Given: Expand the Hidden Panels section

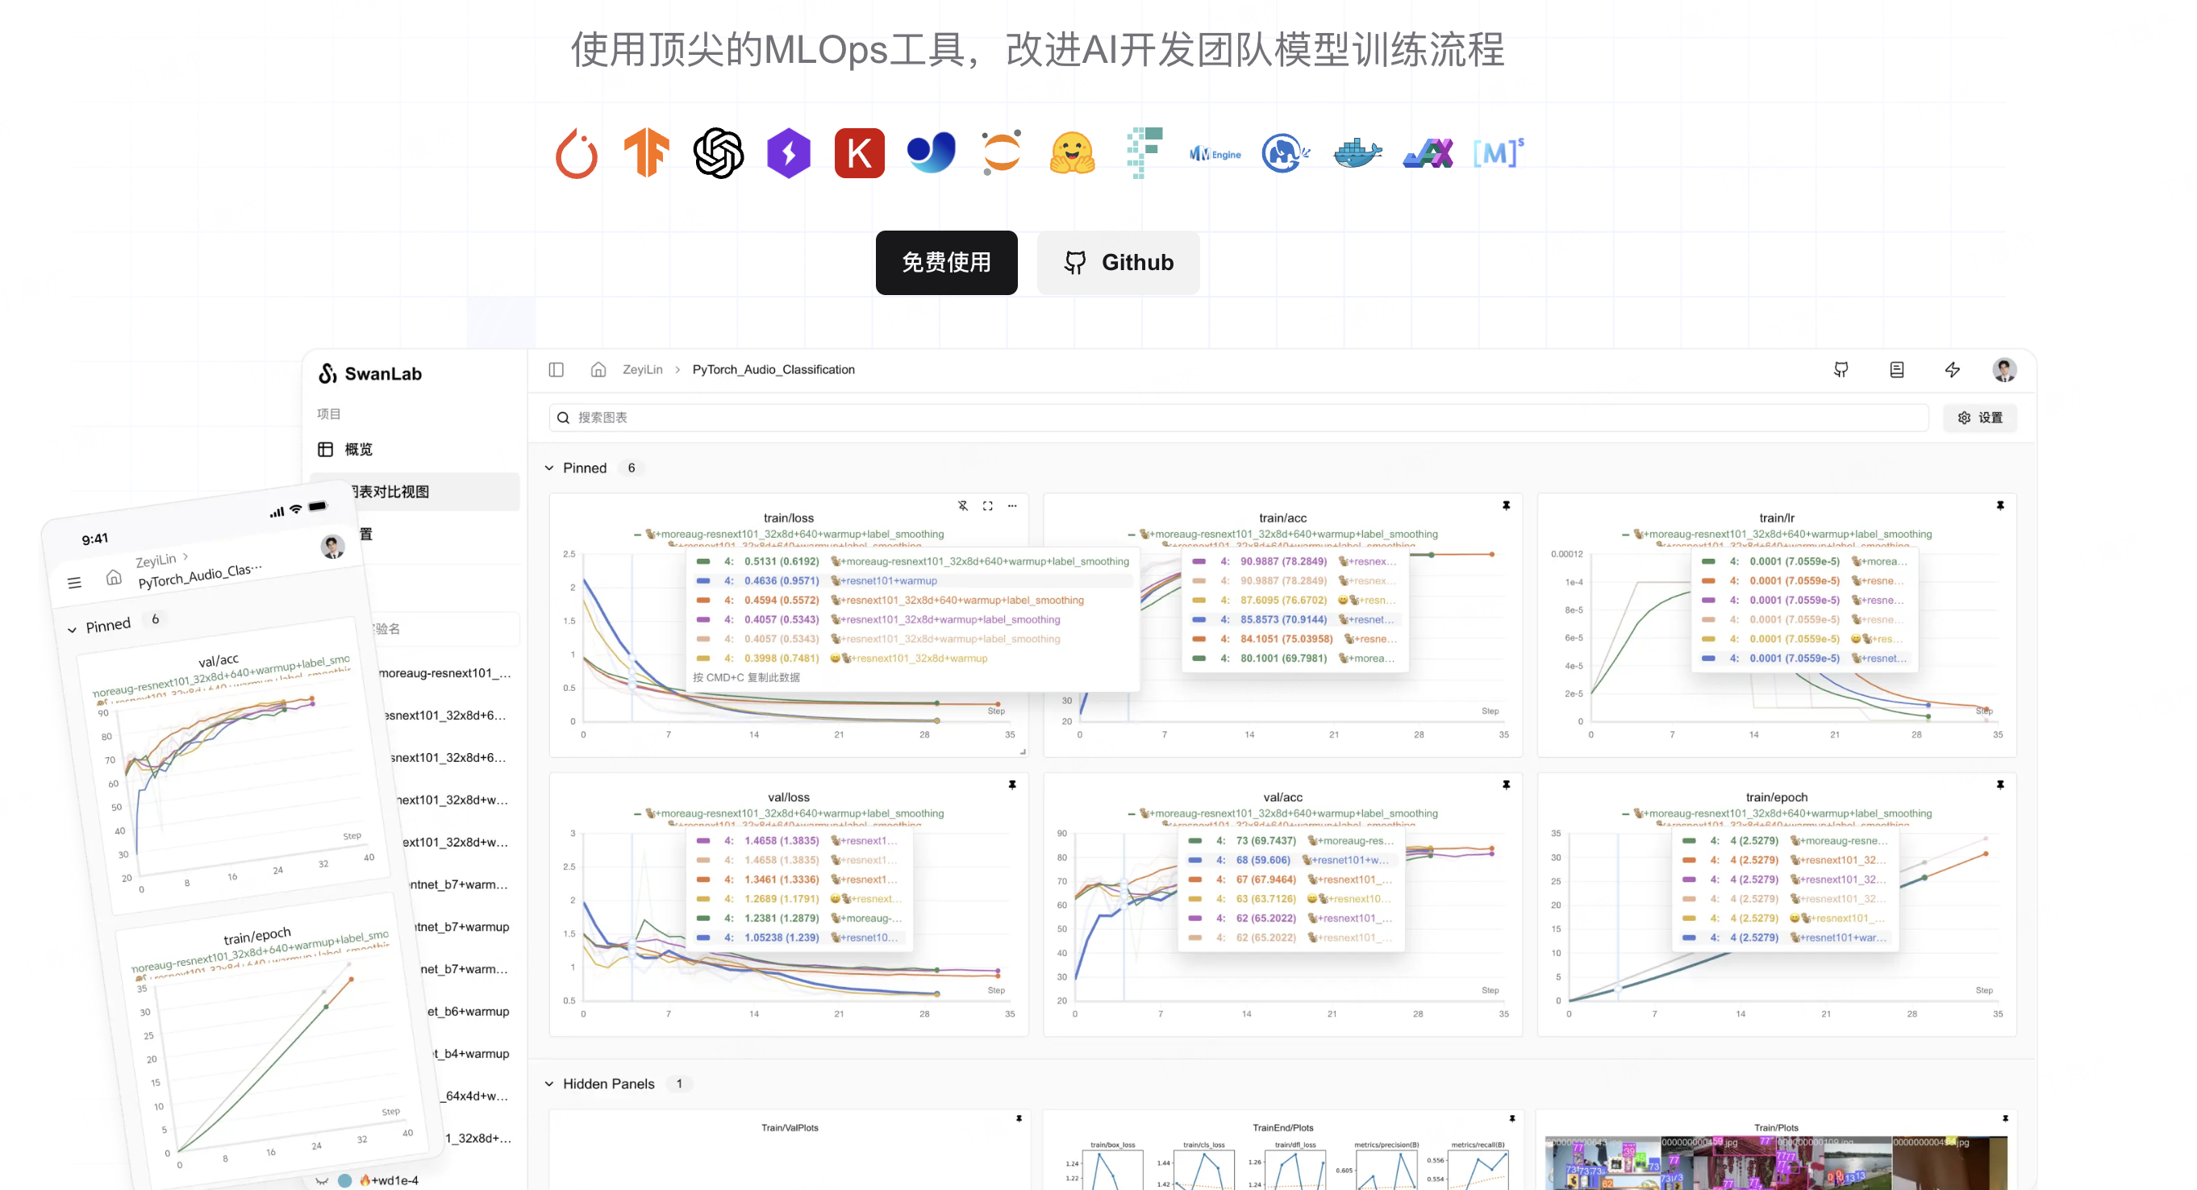Looking at the screenshot, I should (548, 1084).
